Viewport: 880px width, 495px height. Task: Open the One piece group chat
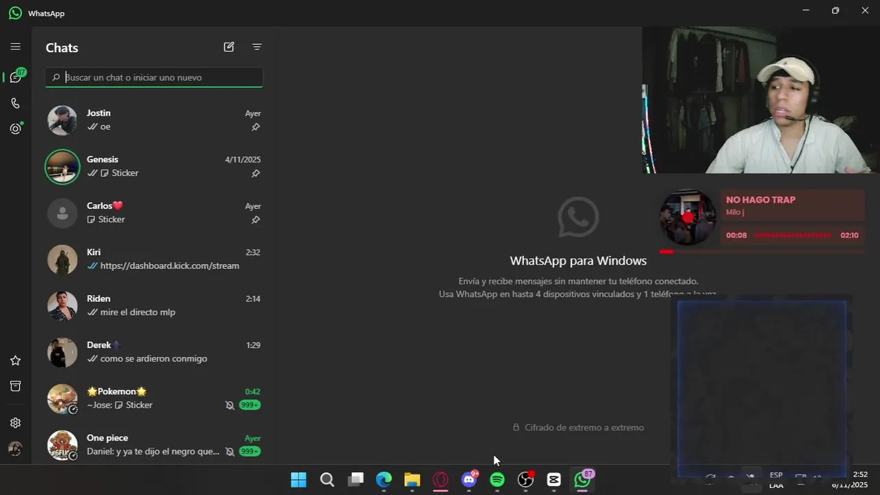154,445
